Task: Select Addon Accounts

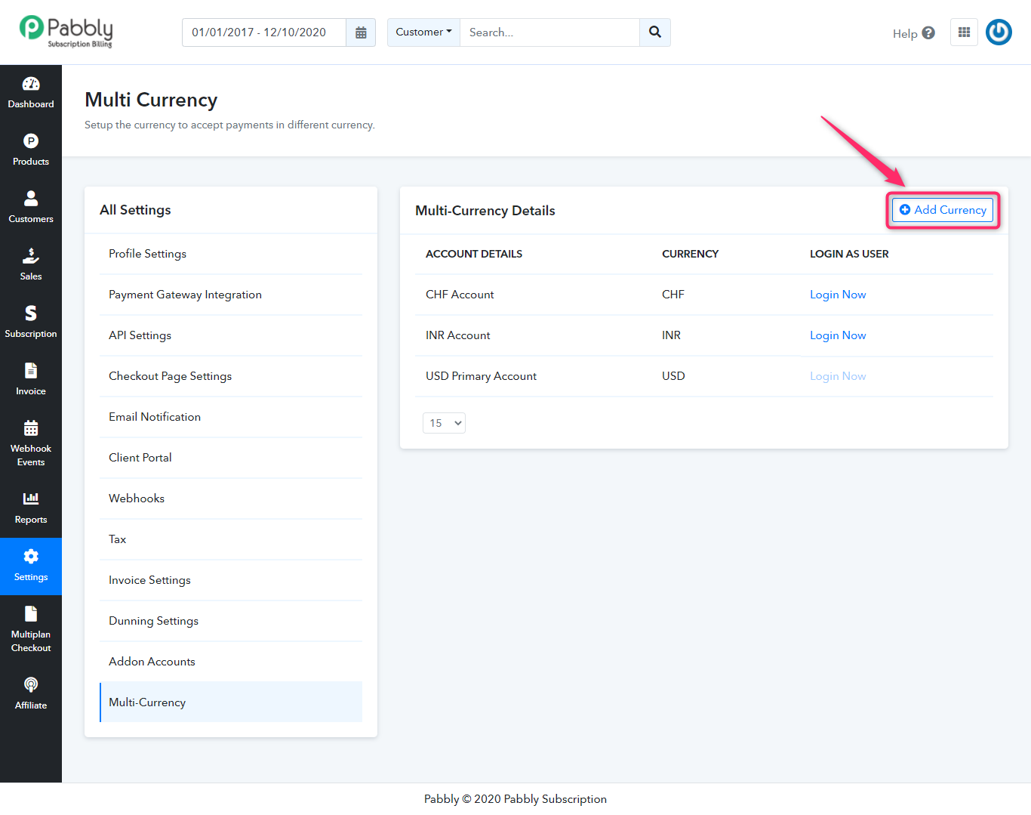Action: click(x=231, y=662)
